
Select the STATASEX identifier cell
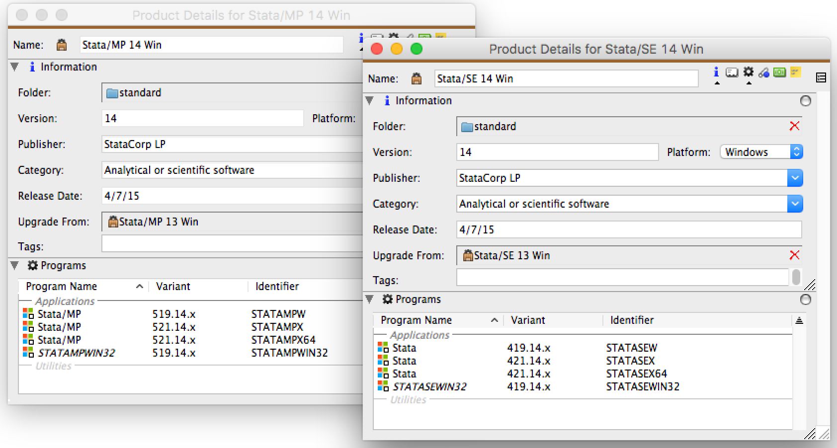(630, 361)
